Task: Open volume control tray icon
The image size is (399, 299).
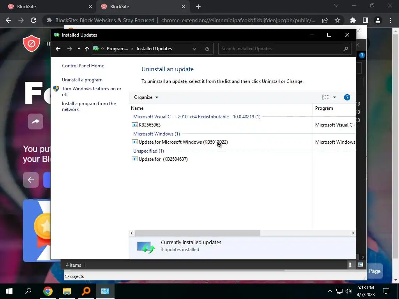Action: [x=348, y=291]
